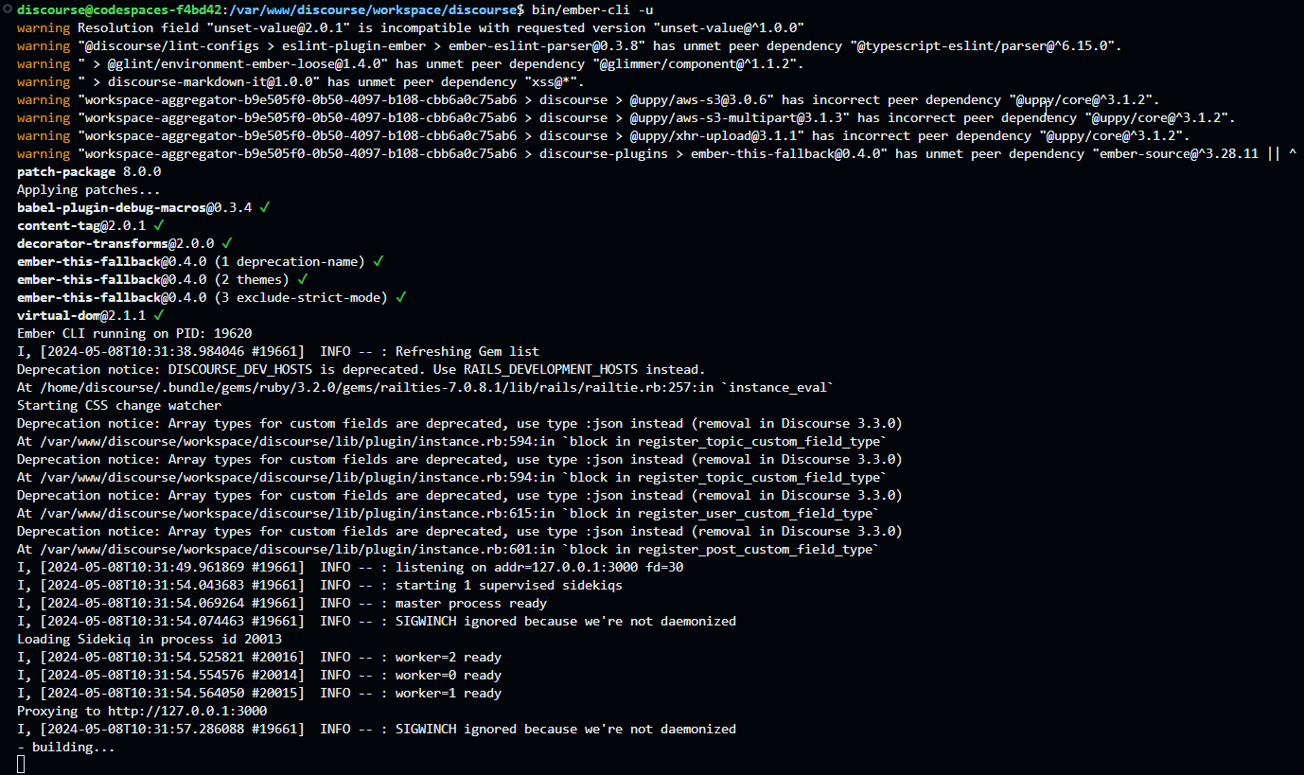Select the "register_user_custom_field_type" trace line
The image size is (1304, 775).
coord(449,513)
